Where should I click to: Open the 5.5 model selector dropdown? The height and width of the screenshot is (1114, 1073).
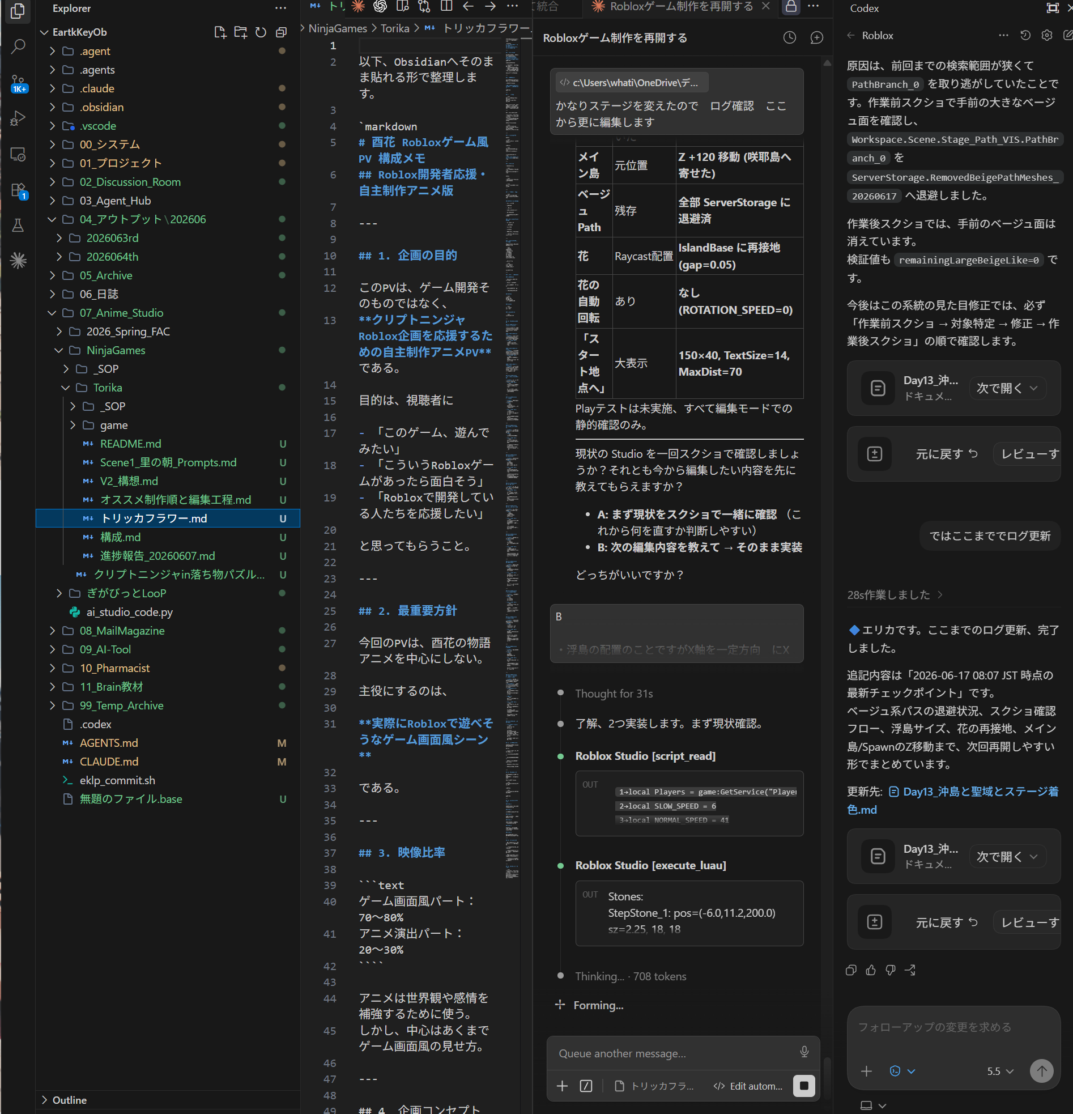(x=1000, y=1071)
